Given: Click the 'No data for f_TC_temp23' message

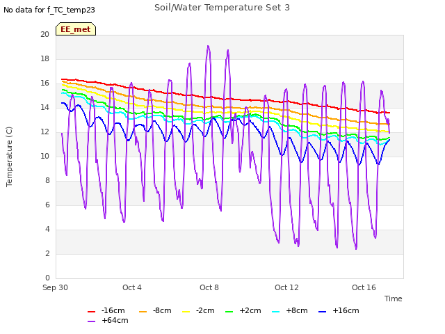Looking at the screenshot, I should click(x=49, y=10).
